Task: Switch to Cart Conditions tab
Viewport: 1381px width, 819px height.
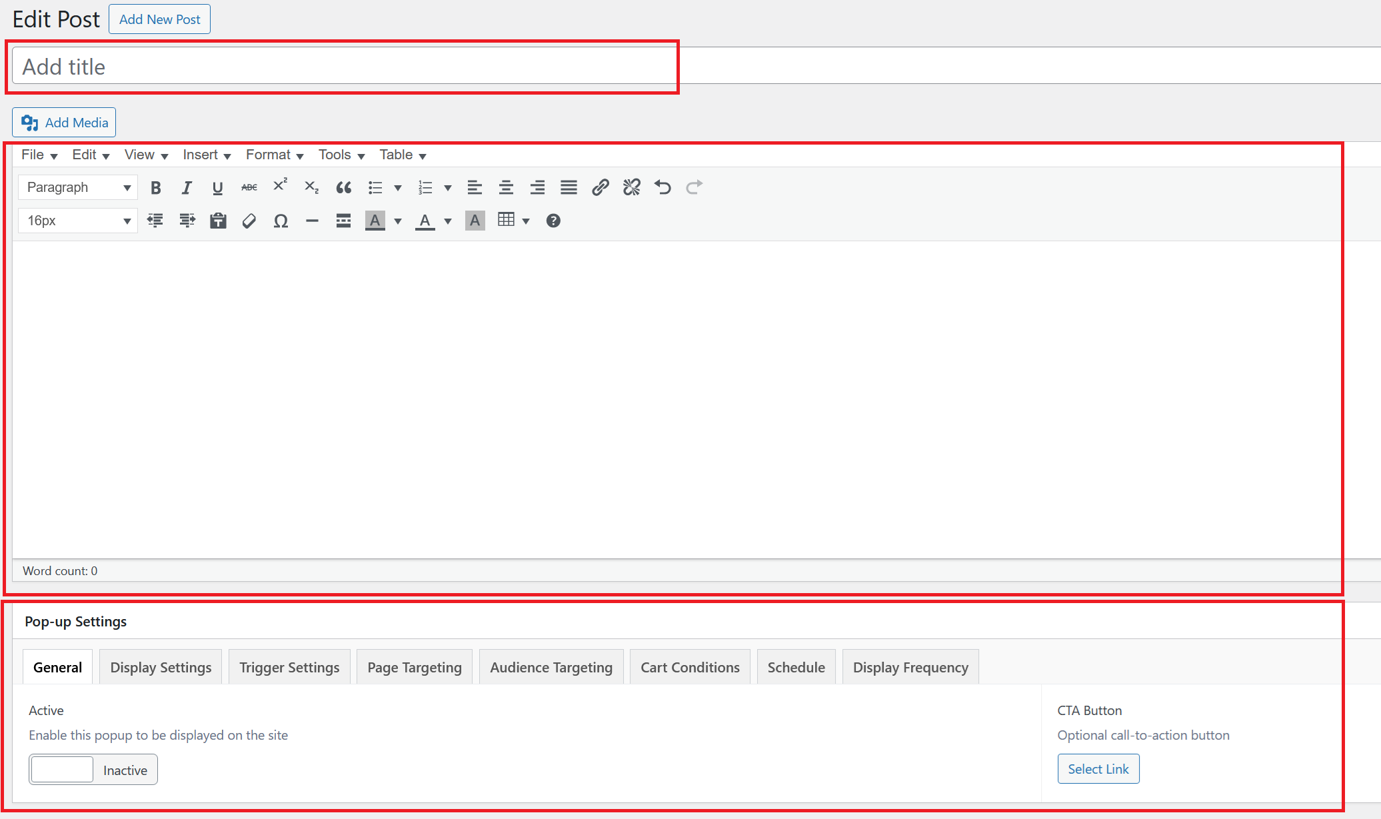Action: [x=690, y=667]
